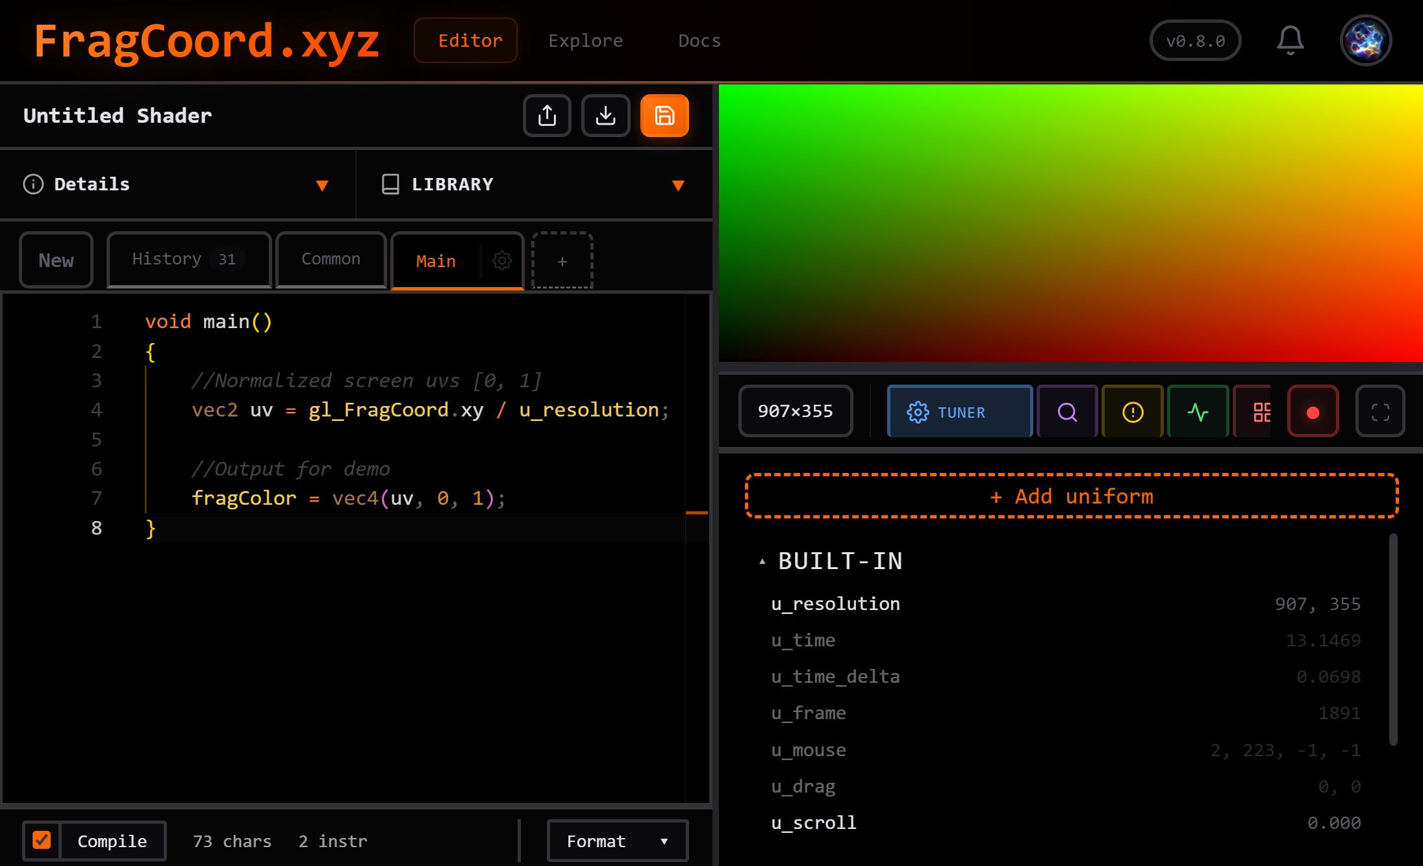Expand the Details section
1423x866 pixels.
pos(175,185)
